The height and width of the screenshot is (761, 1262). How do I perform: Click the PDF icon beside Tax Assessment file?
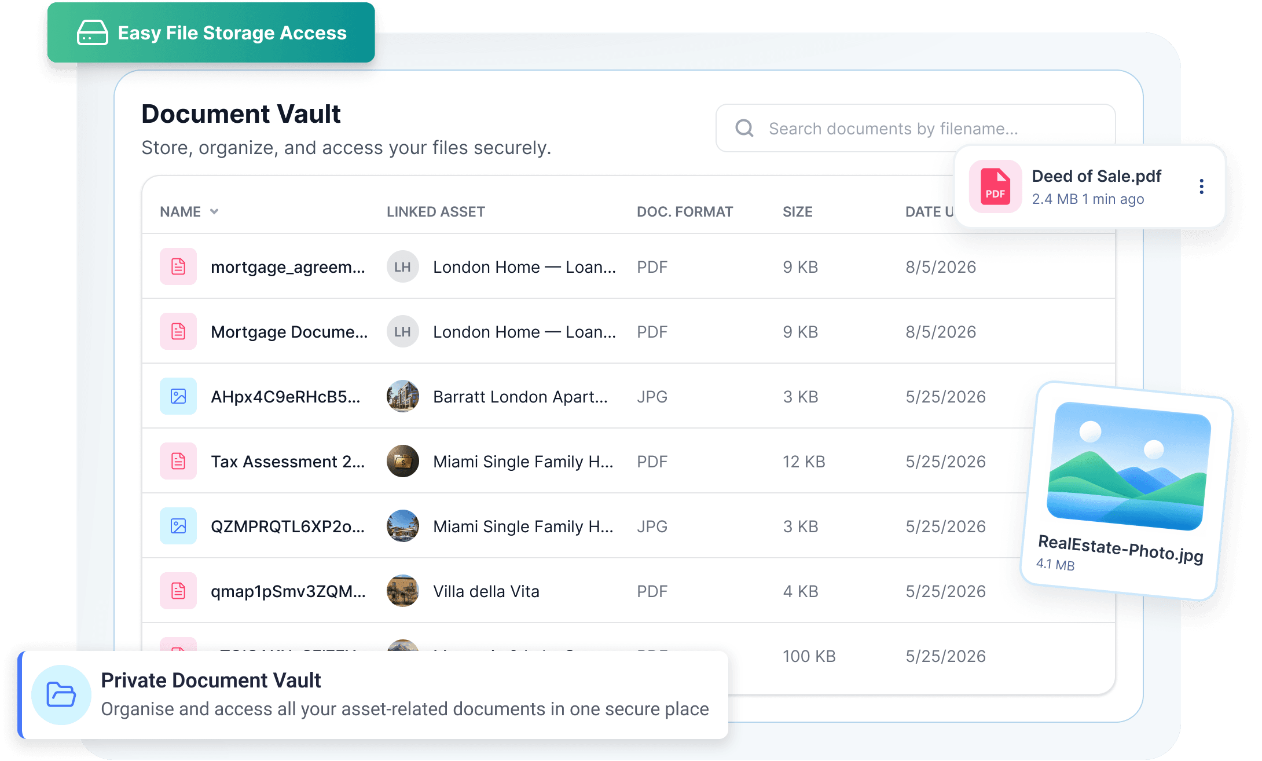(178, 461)
